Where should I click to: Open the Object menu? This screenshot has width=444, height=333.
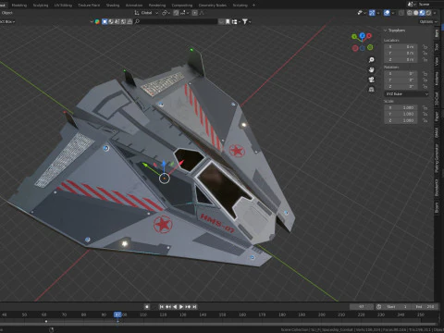click(6, 13)
